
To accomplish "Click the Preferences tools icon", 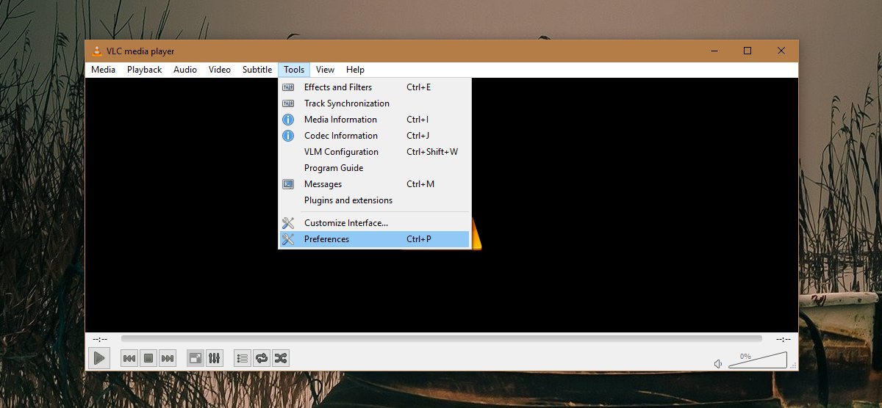I will [x=288, y=239].
